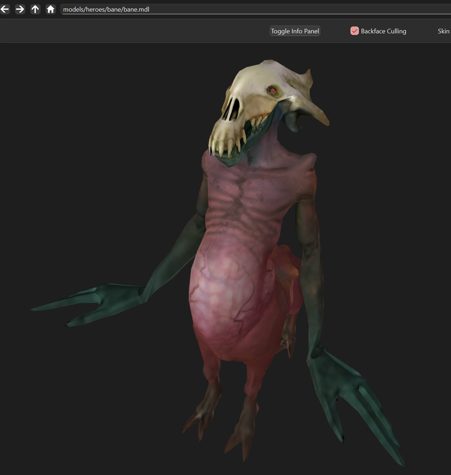Go forward with the right arrow icon
451x475 pixels.
tap(20, 9)
